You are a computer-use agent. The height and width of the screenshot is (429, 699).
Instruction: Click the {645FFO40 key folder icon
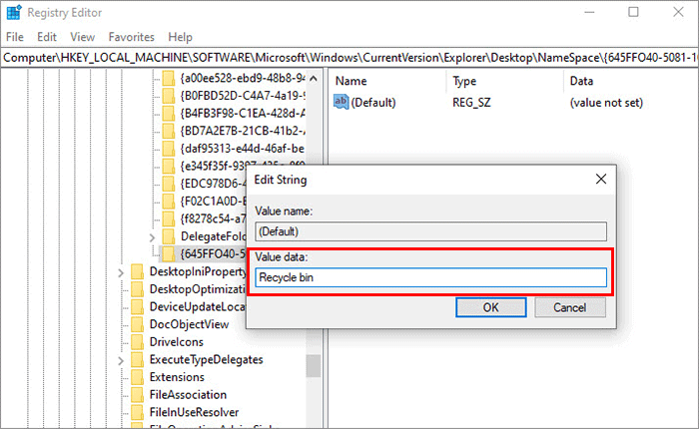click(169, 254)
